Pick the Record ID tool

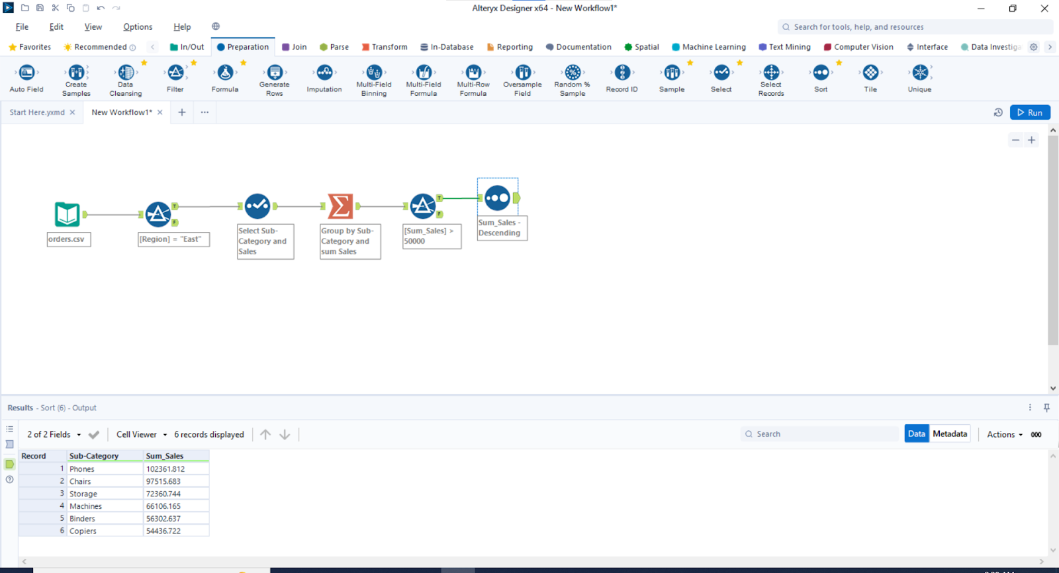click(x=622, y=79)
